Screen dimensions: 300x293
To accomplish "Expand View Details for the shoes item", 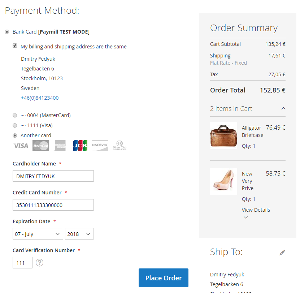I will click(256, 210).
